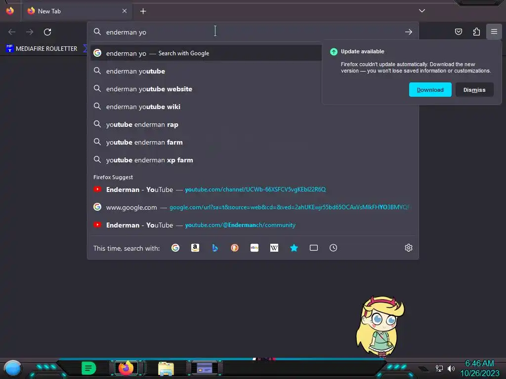This screenshot has height=379, width=506.
Task: Click the Star Butterfly desktop mascot
Action: (380, 327)
